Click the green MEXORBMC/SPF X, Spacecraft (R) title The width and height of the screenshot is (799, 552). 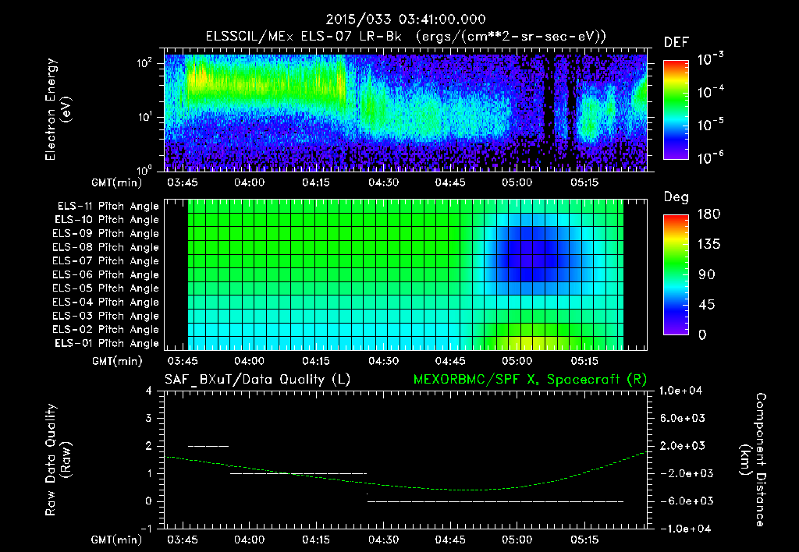530,380
